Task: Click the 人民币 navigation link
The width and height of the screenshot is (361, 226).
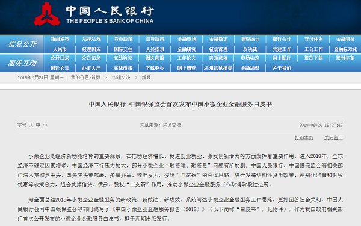Action: pyautogui.click(x=60, y=49)
